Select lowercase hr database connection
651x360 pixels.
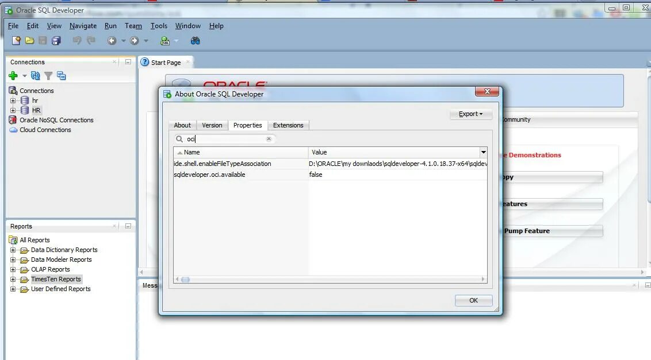click(35, 100)
